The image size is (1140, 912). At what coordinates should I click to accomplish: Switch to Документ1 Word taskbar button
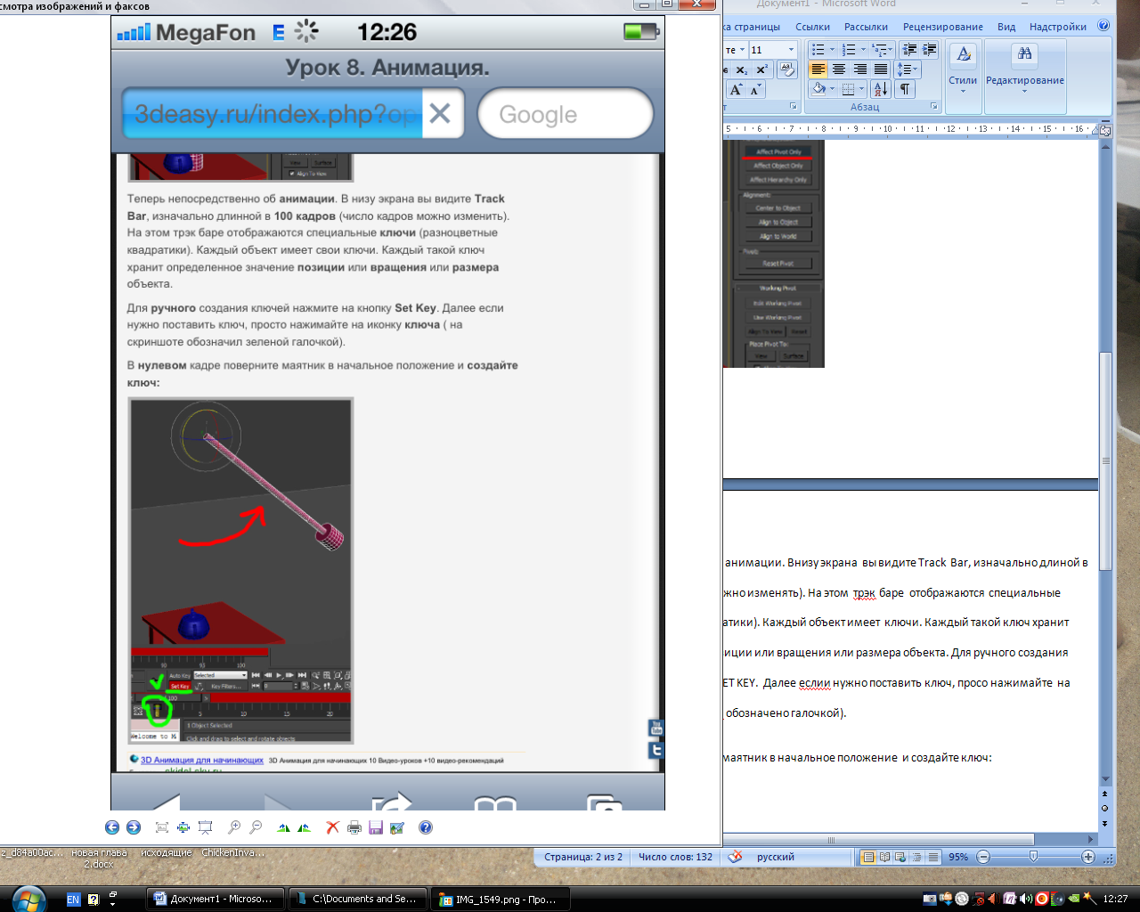tap(215, 899)
